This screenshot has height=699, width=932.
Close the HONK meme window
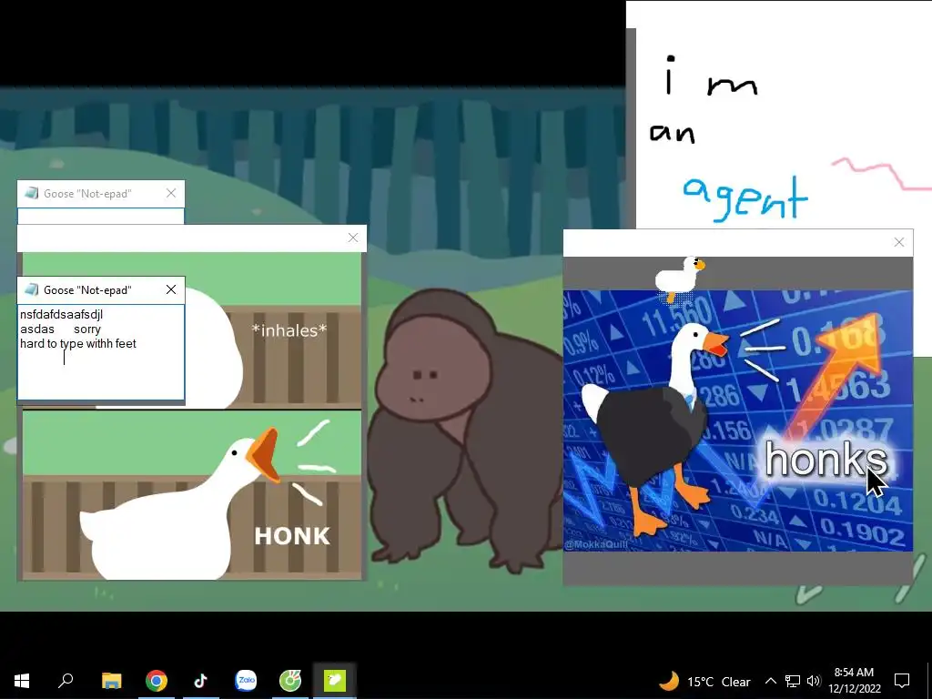point(353,238)
